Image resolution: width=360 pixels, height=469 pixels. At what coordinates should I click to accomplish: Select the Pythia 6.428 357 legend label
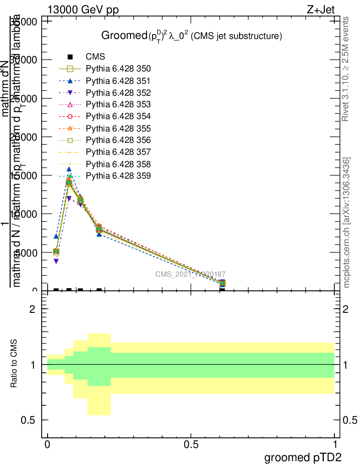[118, 152]
